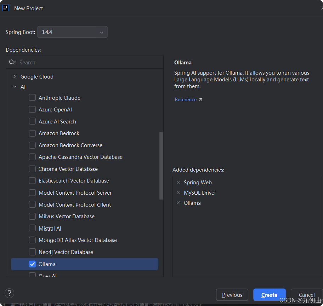The height and width of the screenshot is (306, 323).
Task: Check the Azure OpenAI dependency
Action: [32, 109]
